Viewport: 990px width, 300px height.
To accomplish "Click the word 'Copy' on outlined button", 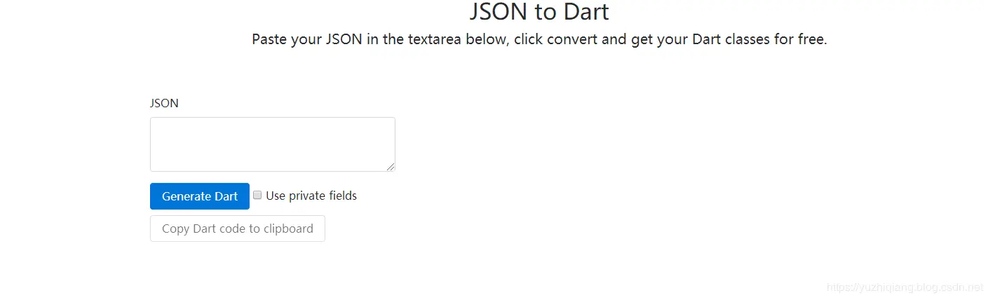I will (x=175, y=229).
